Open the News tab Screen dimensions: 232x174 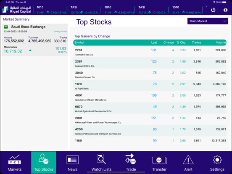72,163
